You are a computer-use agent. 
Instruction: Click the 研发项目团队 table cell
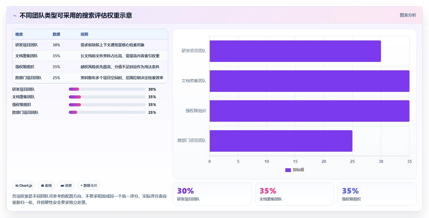click(27, 45)
